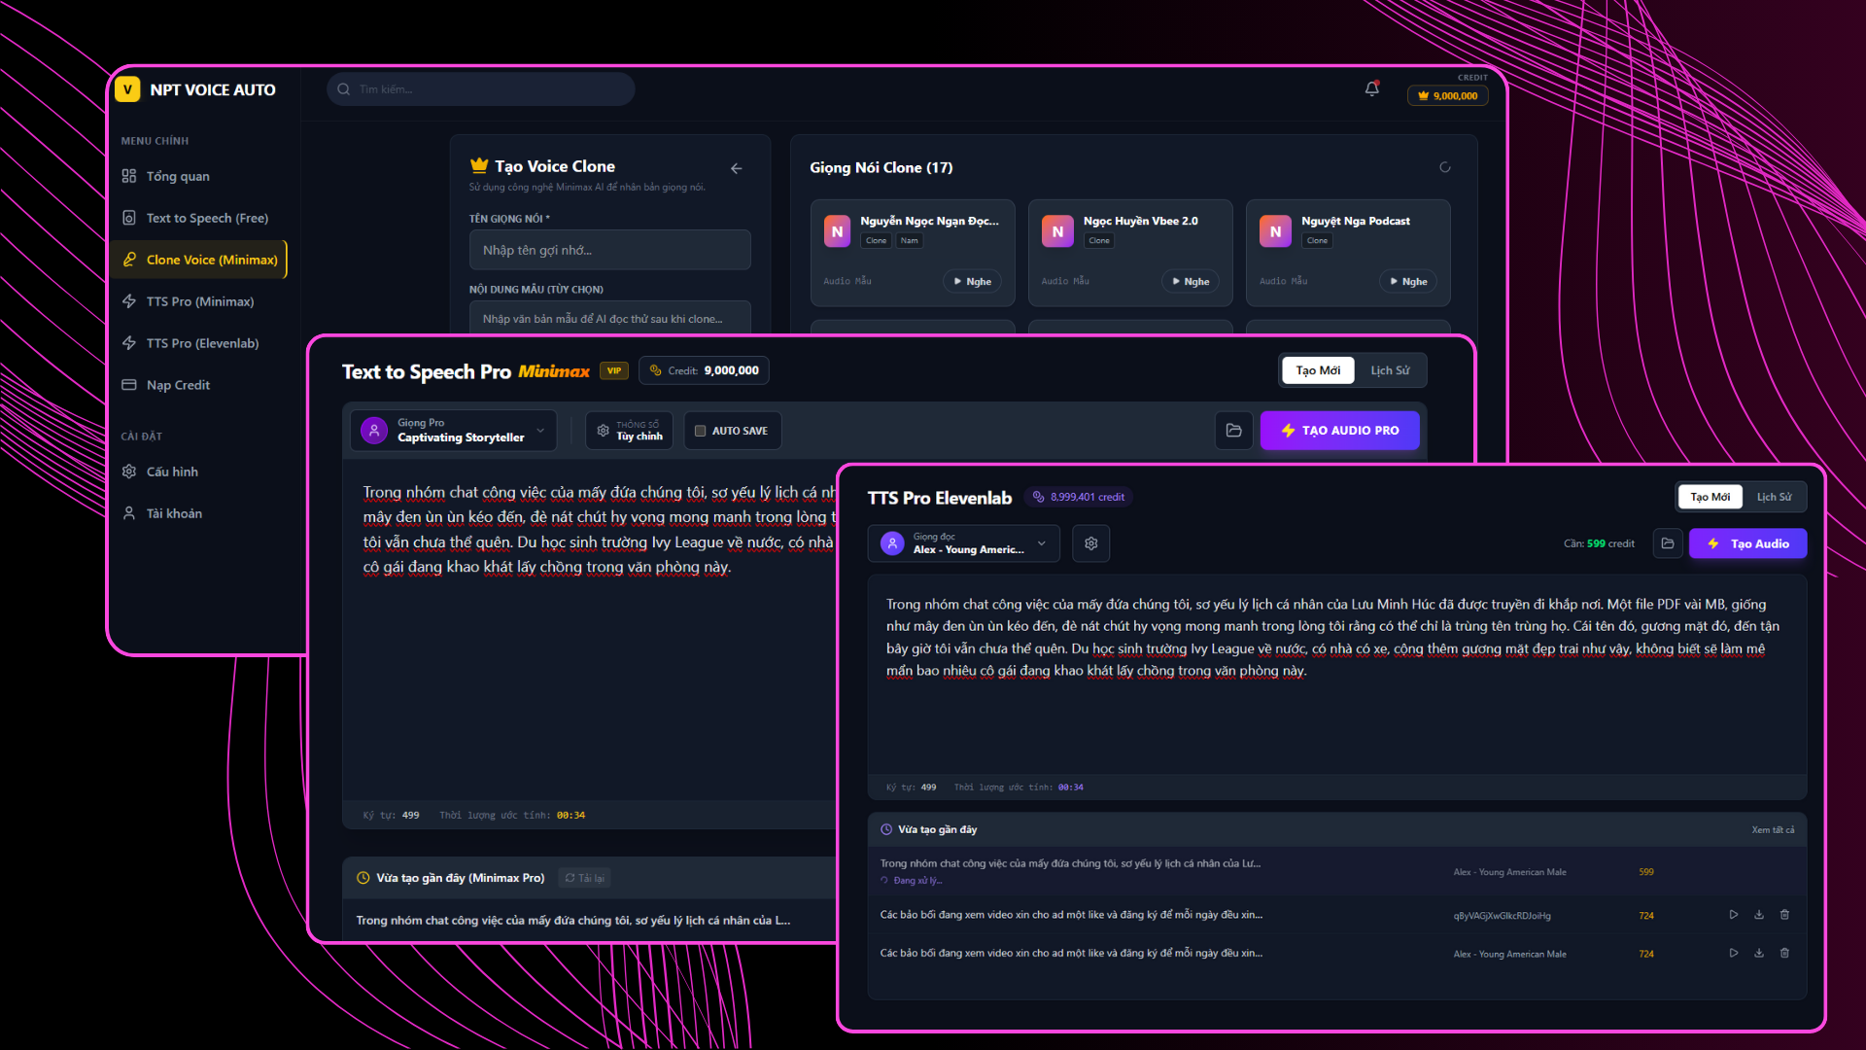The image size is (1866, 1050).
Task: Open folder icon beside TẠO AUDIO PRO
Action: pos(1233,431)
